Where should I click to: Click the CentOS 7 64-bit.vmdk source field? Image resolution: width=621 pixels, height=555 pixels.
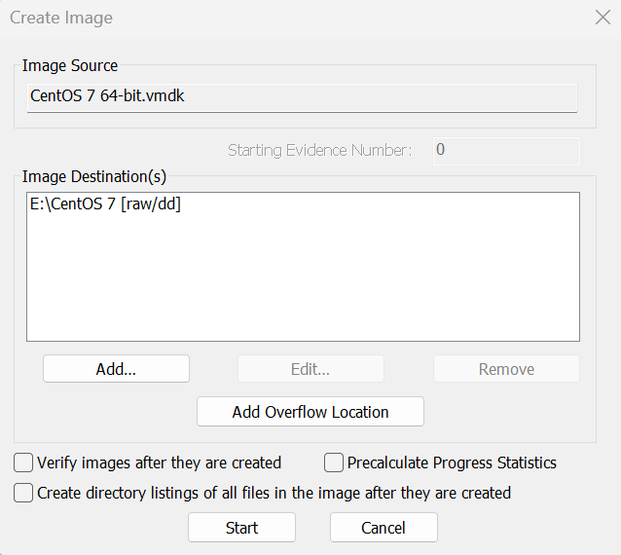tap(302, 97)
